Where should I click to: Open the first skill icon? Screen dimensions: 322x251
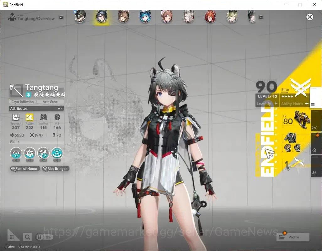16,153
